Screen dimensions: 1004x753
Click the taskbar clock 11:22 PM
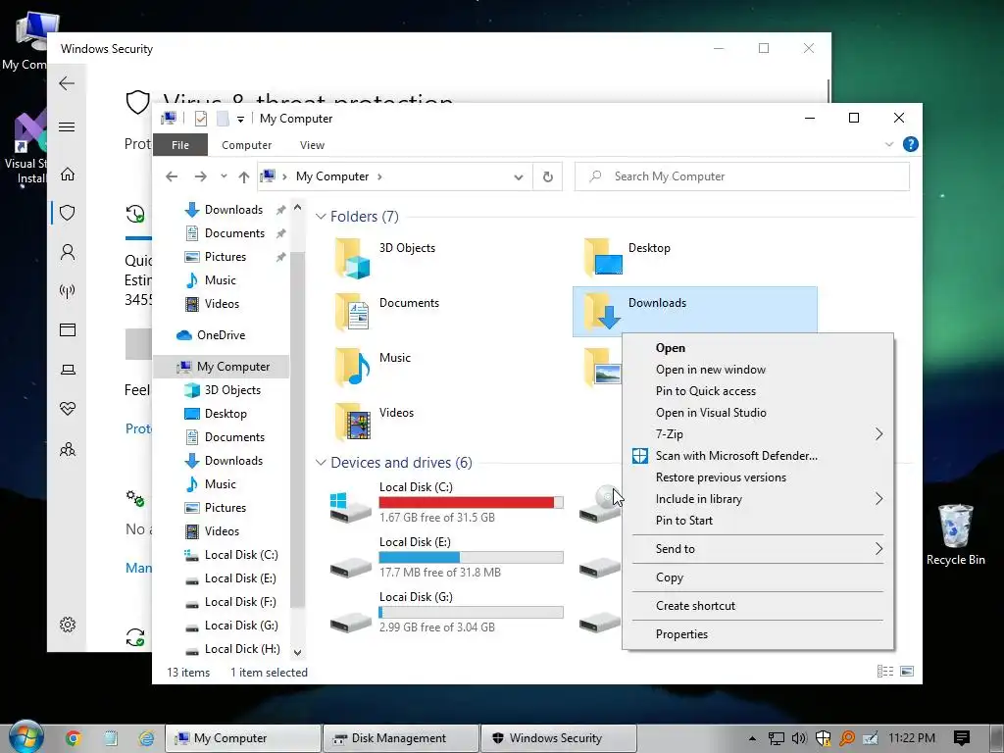point(911,738)
